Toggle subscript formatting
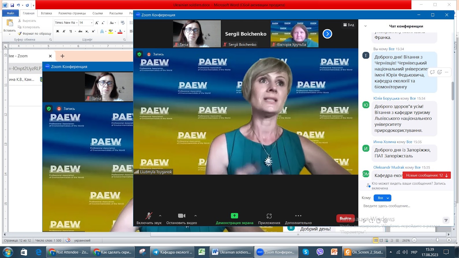The image size is (459, 258). click(x=87, y=31)
